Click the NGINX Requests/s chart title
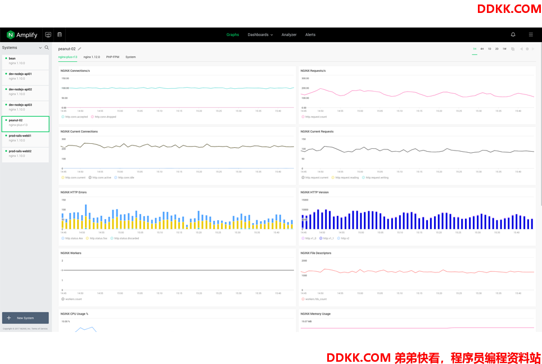Viewport: 542px width, 364px height. click(x=313, y=71)
